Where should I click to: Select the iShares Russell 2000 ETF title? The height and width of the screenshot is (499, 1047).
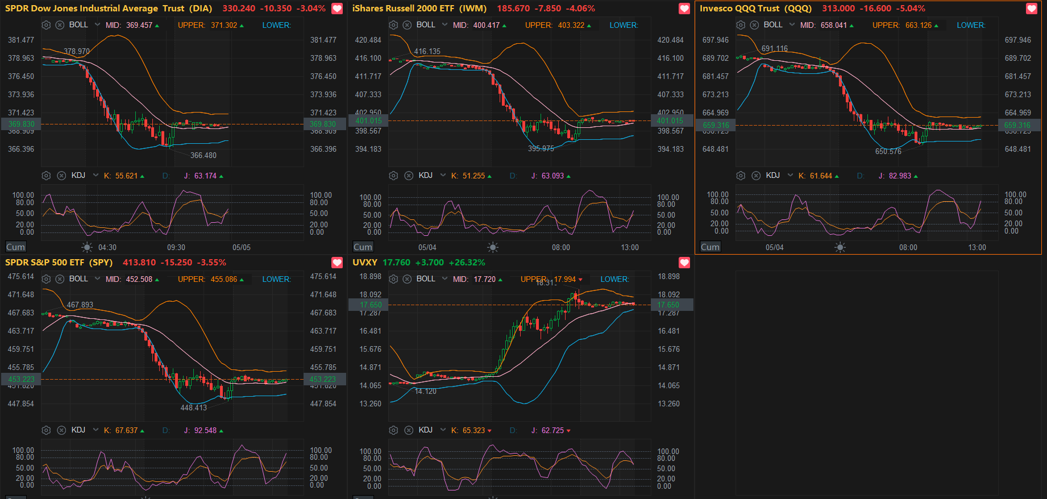tap(419, 9)
